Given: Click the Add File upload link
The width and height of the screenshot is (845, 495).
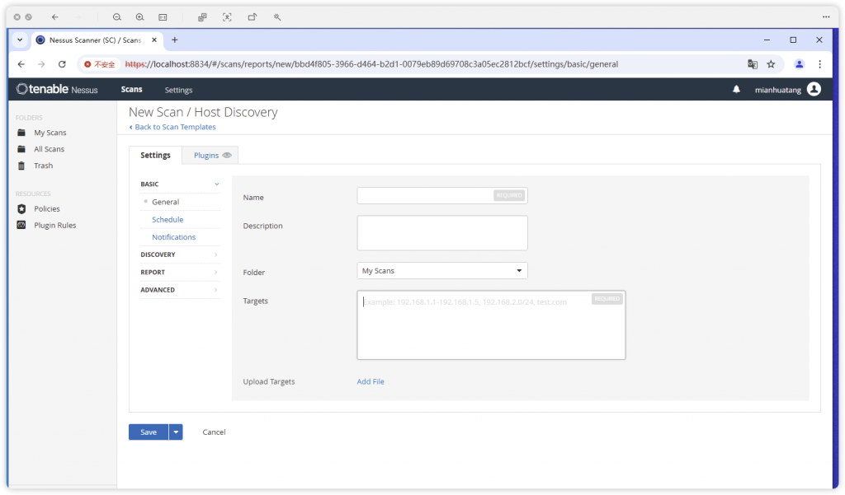Looking at the screenshot, I should (371, 381).
